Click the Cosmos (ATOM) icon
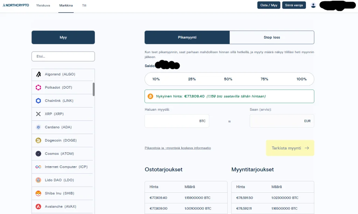The width and height of the screenshot is (358, 214). tap(38, 154)
